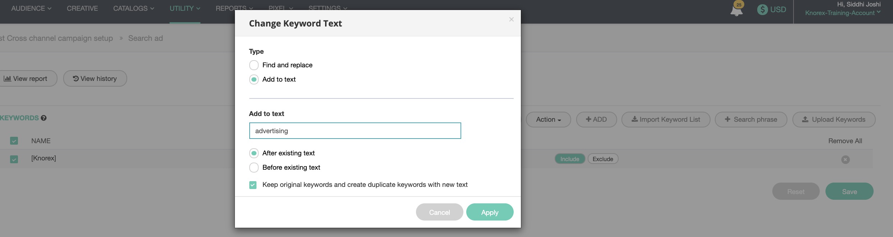Close the Change Keyword Text dialog
This screenshot has width=893, height=237.
coord(511,19)
